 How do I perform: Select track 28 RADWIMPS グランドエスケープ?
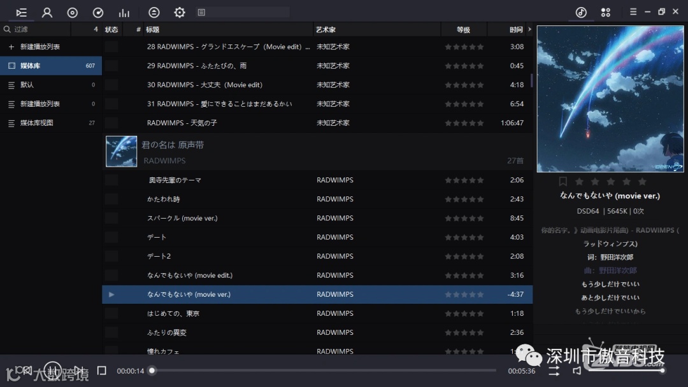tap(318, 46)
